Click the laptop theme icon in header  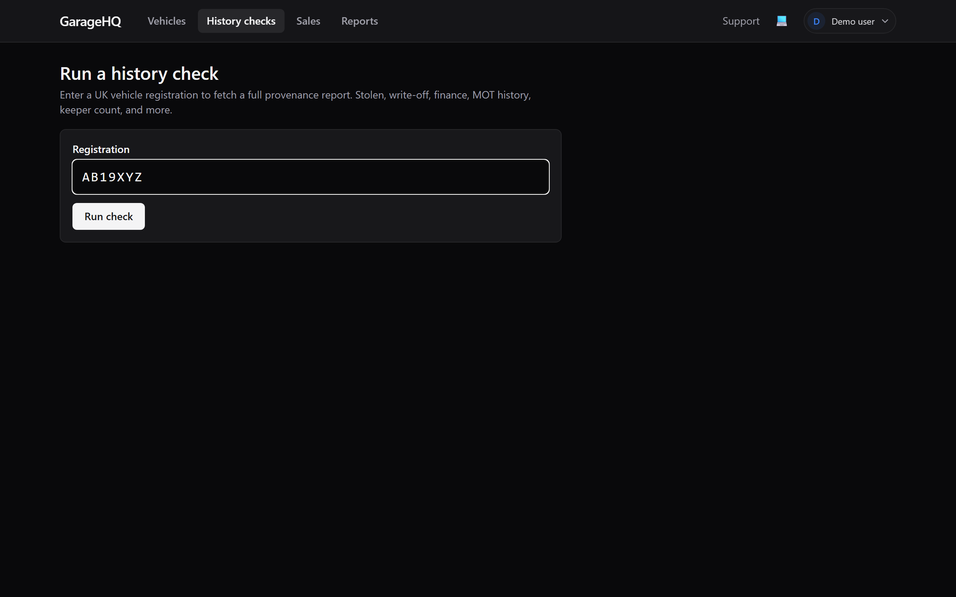[781, 21]
